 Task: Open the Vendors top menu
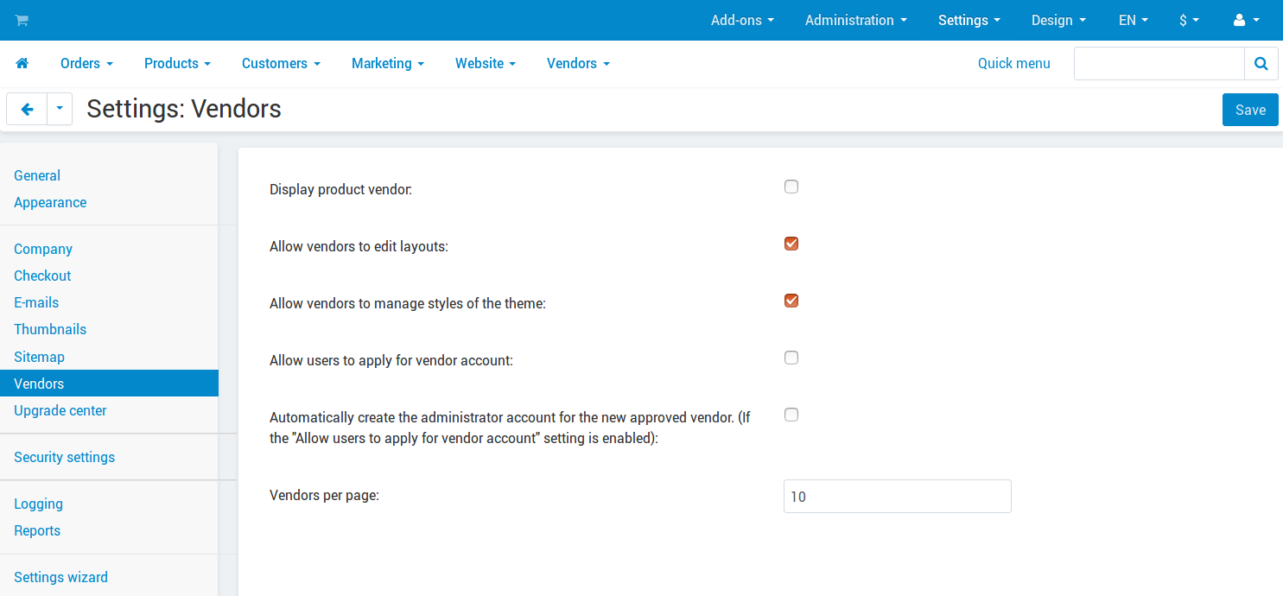tap(578, 63)
